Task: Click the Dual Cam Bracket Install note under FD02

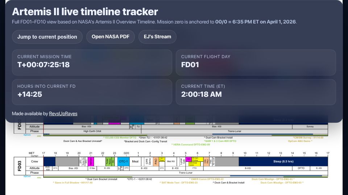Action: 218,138
